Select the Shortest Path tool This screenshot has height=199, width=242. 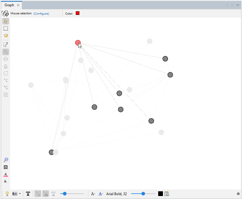pyautogui.click(x=5, y=88)
